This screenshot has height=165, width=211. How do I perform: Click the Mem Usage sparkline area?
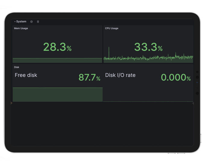click(x=57, y=61)
